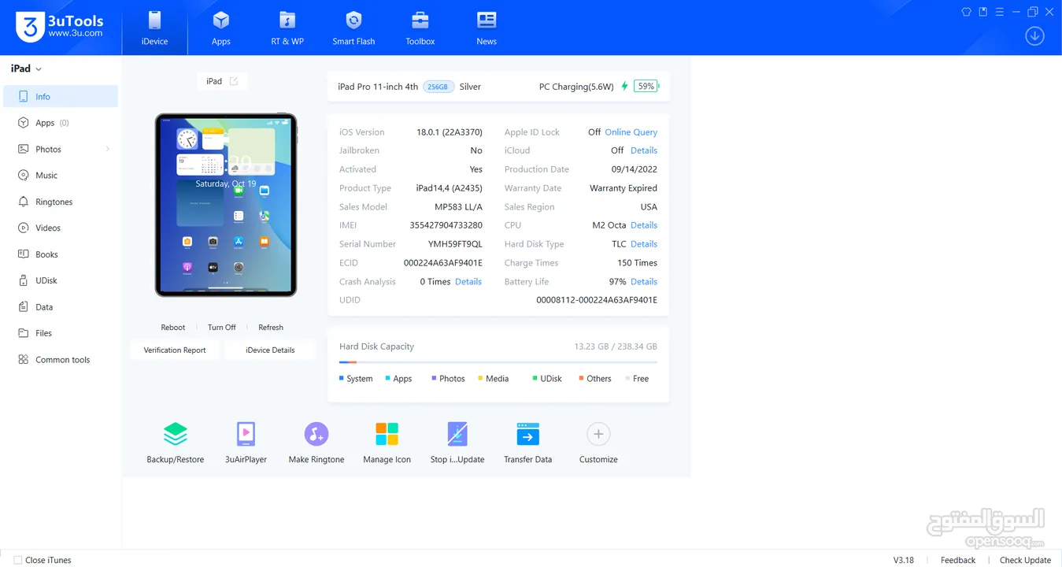Viewport: 1062px width, 567px height.
Task: Open the title bar hamburger menu
Action: (x=1000, y=12)
